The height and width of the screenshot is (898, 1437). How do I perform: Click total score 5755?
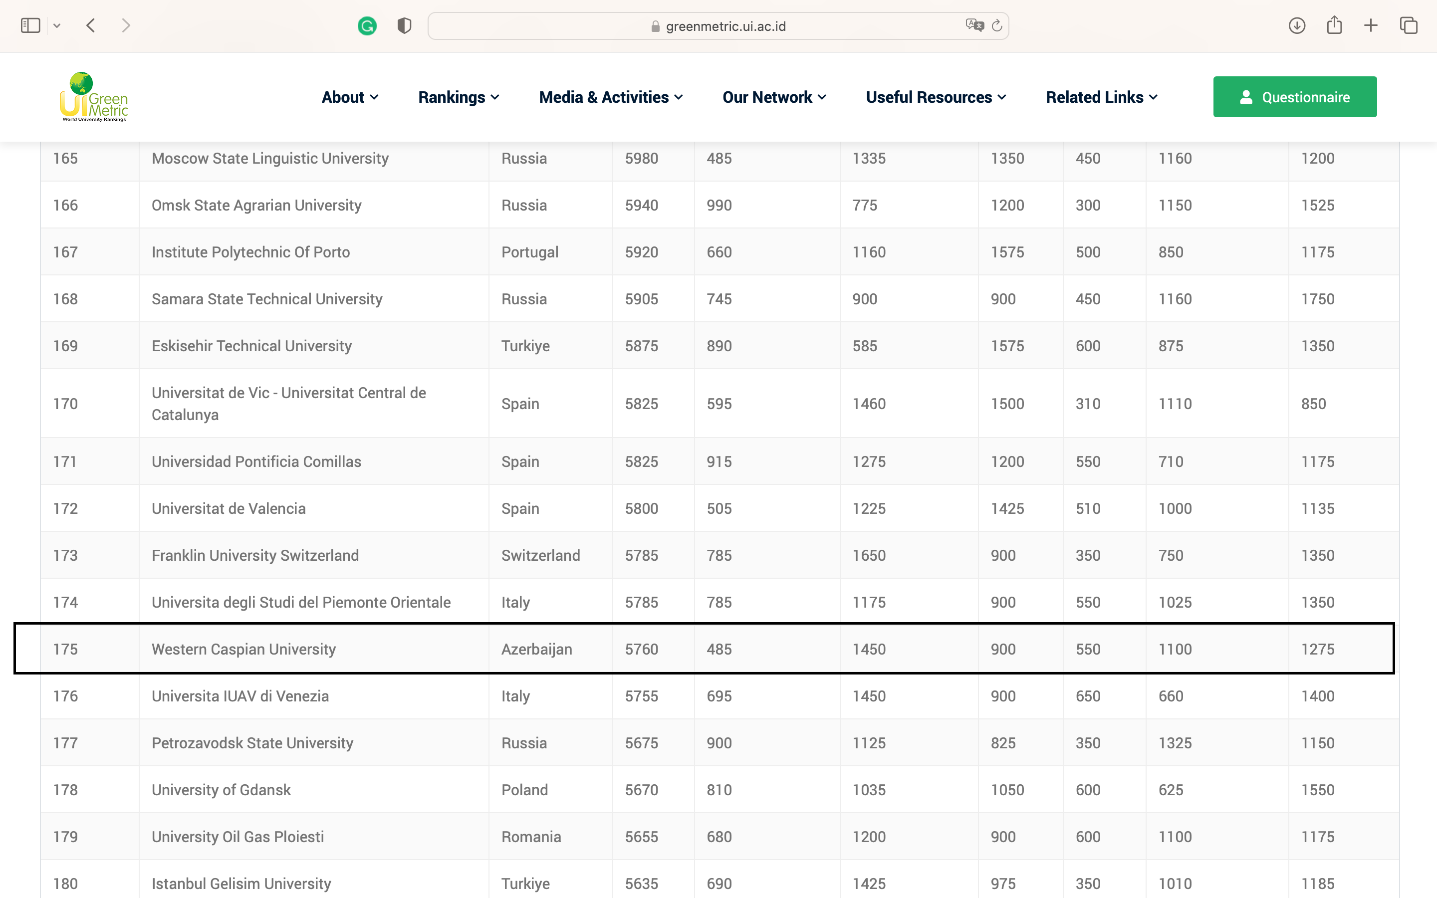pyautogui.click(x=641, y=696)
